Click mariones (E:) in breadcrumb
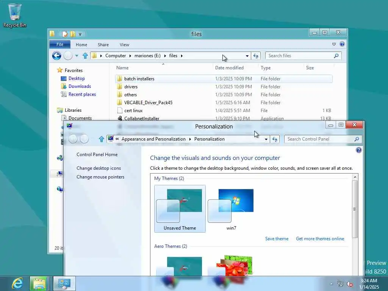This screenshot has width=388, height=291. coord(147,56)
